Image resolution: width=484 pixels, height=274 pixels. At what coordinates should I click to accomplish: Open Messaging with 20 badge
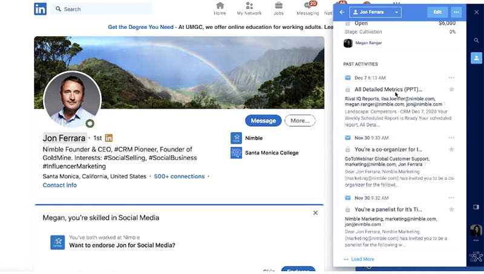[308, 8]
